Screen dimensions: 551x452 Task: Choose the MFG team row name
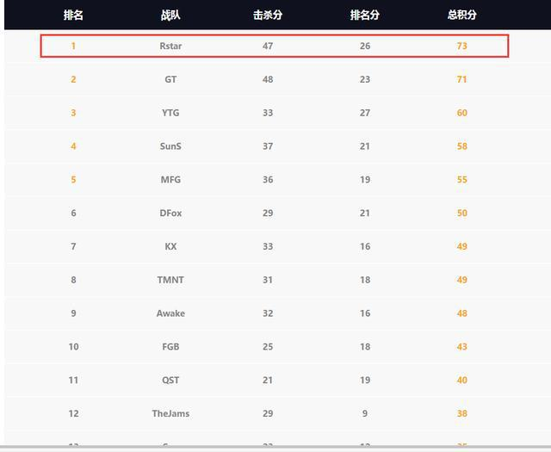170,180
